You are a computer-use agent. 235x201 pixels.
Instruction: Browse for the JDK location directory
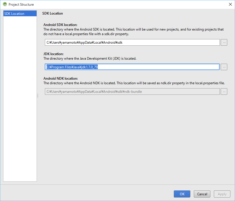pyautogui.click(x=224, y=67)
